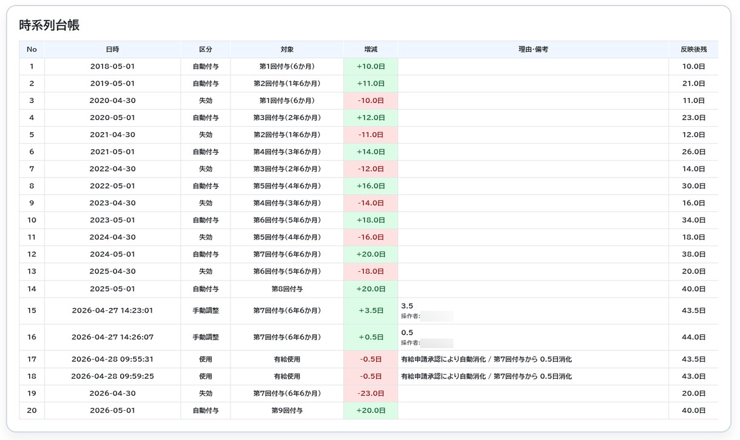Image resolution: width=740 pixels, height=440 pixels.
Task: Click the -23.0日 change value
Action: click(371, 393)
